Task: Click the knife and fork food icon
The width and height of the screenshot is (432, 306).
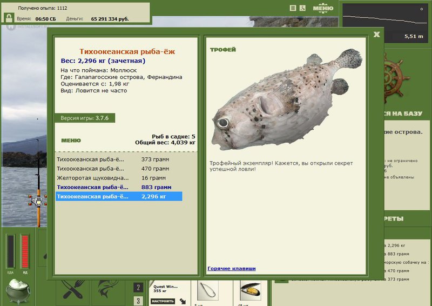Action: tap(73, 290)
